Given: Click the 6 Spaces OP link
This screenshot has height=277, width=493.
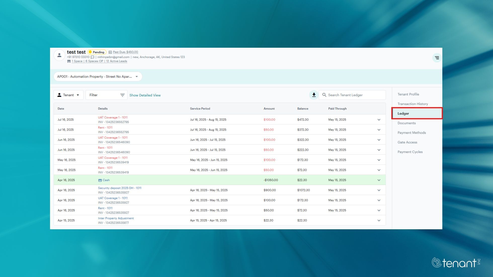Looking at the screenshot, I should pos(94,61).
